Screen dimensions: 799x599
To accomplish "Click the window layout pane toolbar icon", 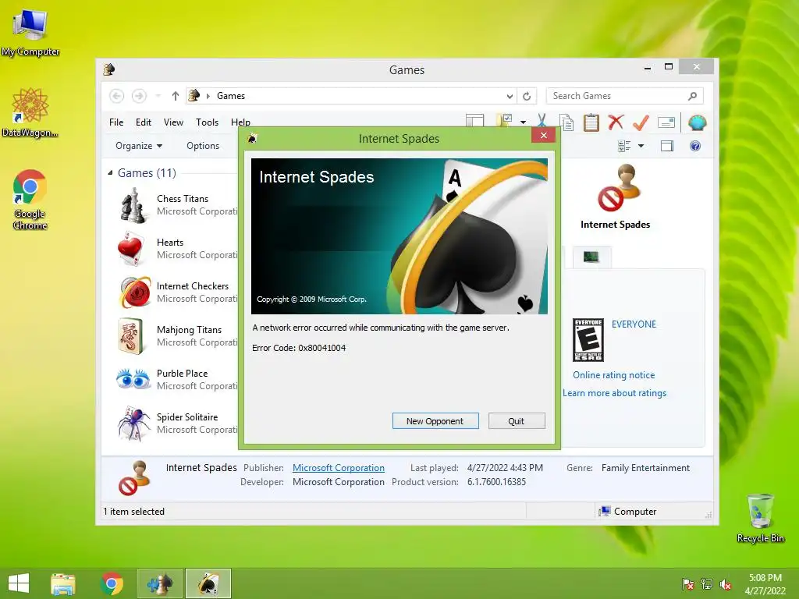I will tap(475, 121).
